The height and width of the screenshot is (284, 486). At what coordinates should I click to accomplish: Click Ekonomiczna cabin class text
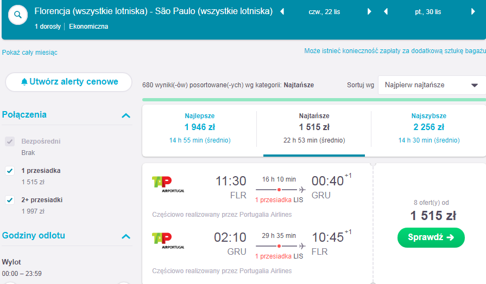coord(89,27)
